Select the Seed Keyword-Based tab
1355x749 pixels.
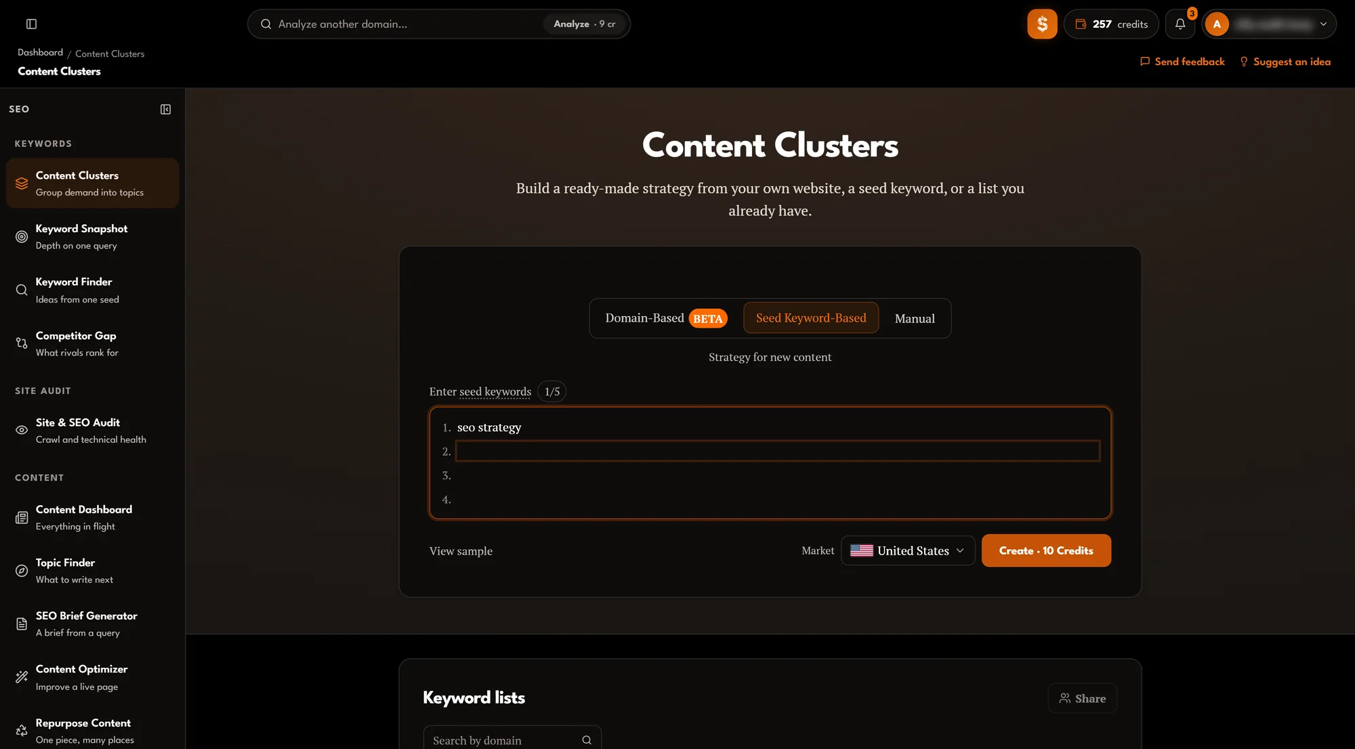click(811, 318)
